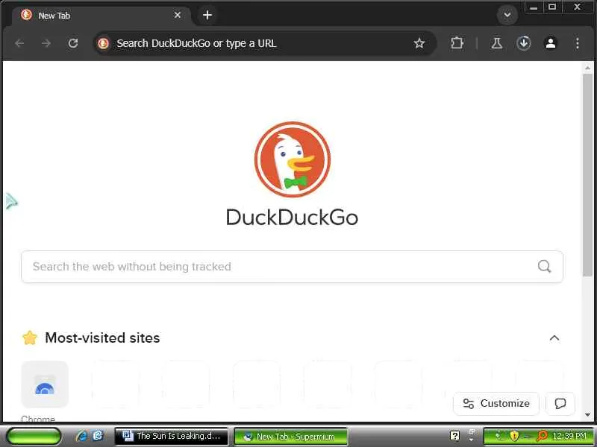
Task: Open Chrome Labs flask icon
Action: (496, 43)
